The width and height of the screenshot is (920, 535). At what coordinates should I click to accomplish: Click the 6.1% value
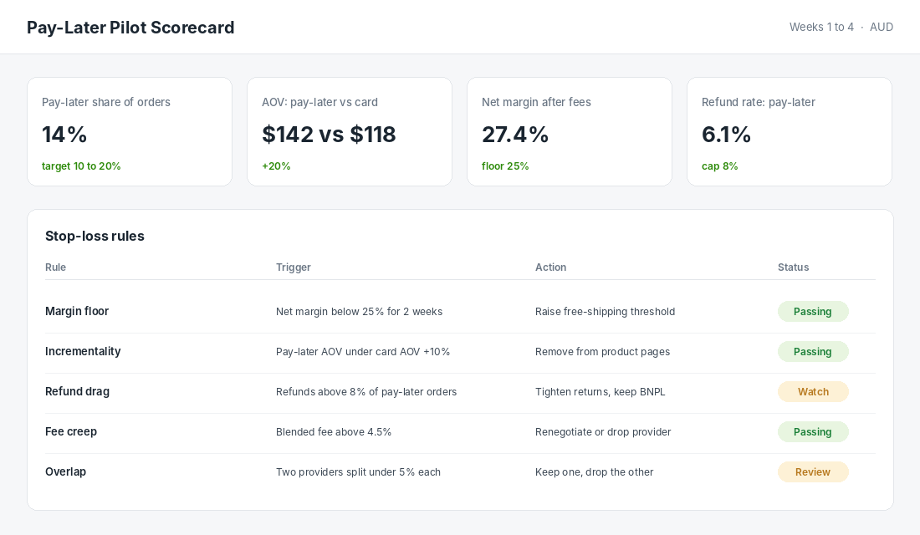(x=726, y=135)
